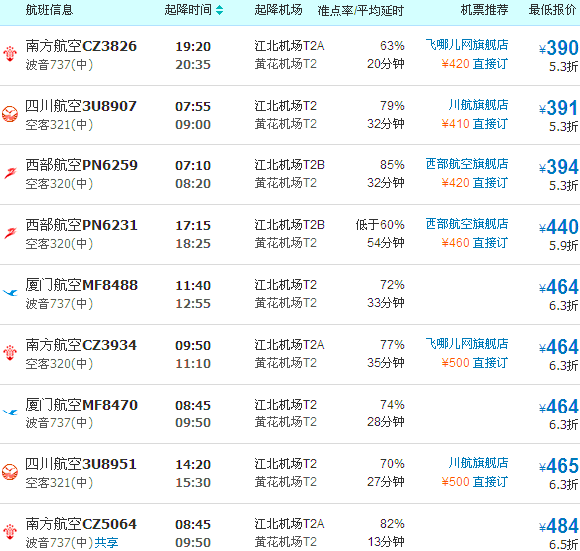
Task: Select the ¥391 lowest price for 3U8907
Action: click(x=558, y=108)
